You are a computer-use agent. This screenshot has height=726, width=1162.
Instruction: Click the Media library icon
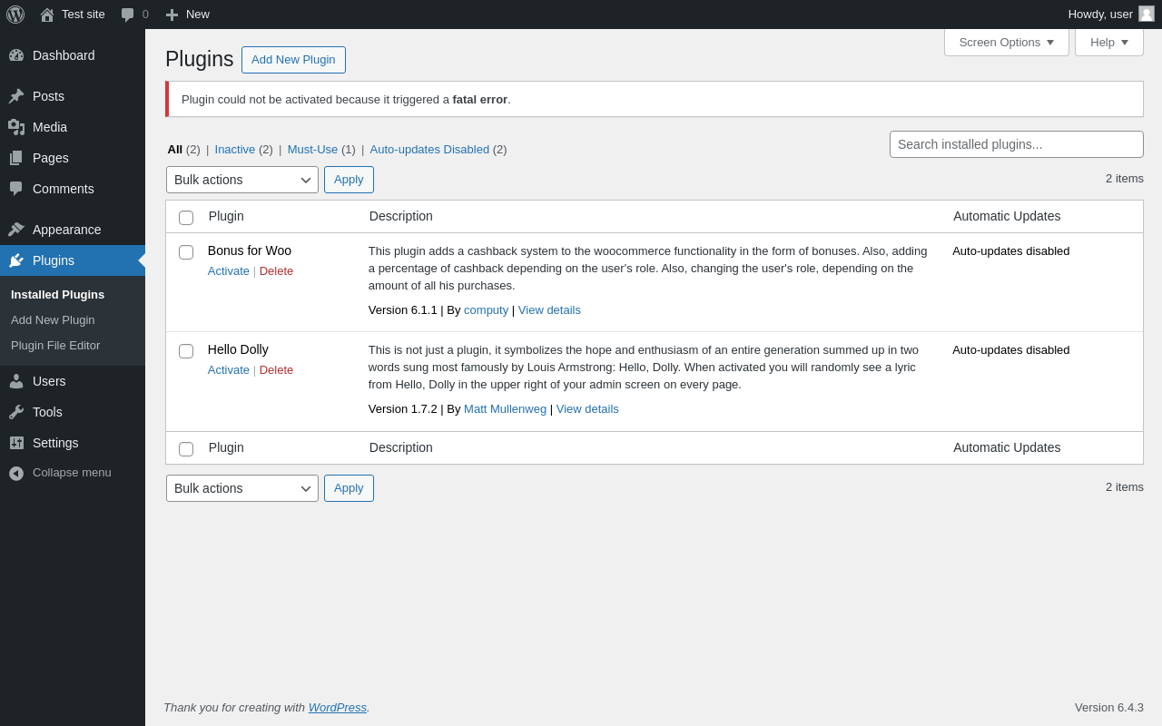click(x=16, y=127)
